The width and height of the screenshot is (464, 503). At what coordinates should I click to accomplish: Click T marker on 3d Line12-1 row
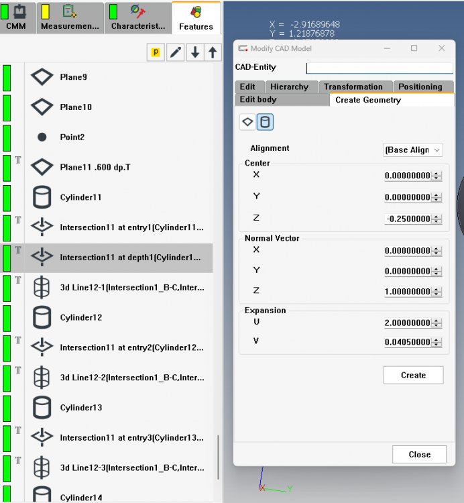tap(18, 280)
